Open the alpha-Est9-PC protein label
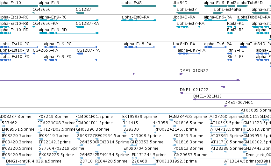This screenshot has width=271, height=166. pos(58,44)
